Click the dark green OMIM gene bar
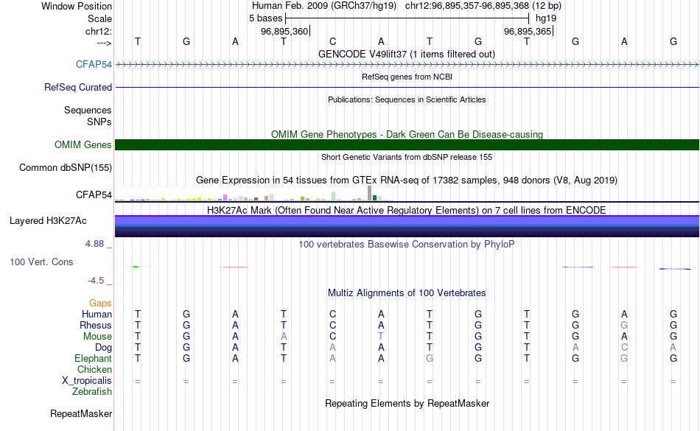700x431 pixels. tap(407, 144)
